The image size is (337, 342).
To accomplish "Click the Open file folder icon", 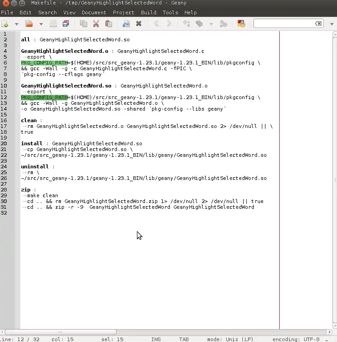I will pyautogui.click(x=29, y=24).
